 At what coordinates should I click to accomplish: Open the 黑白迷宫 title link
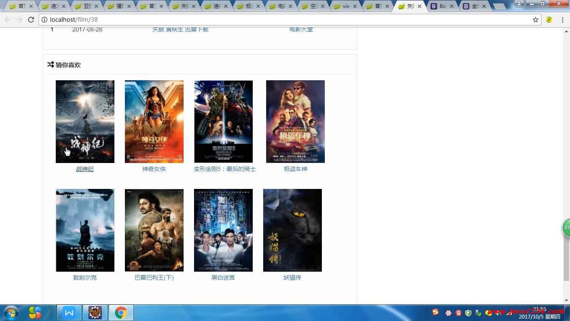coord(223,278)
